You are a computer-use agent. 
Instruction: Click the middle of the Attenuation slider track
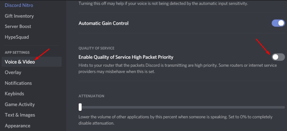182,107
